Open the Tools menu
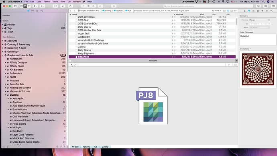277x156 pixels. click(x=55, y=2)
